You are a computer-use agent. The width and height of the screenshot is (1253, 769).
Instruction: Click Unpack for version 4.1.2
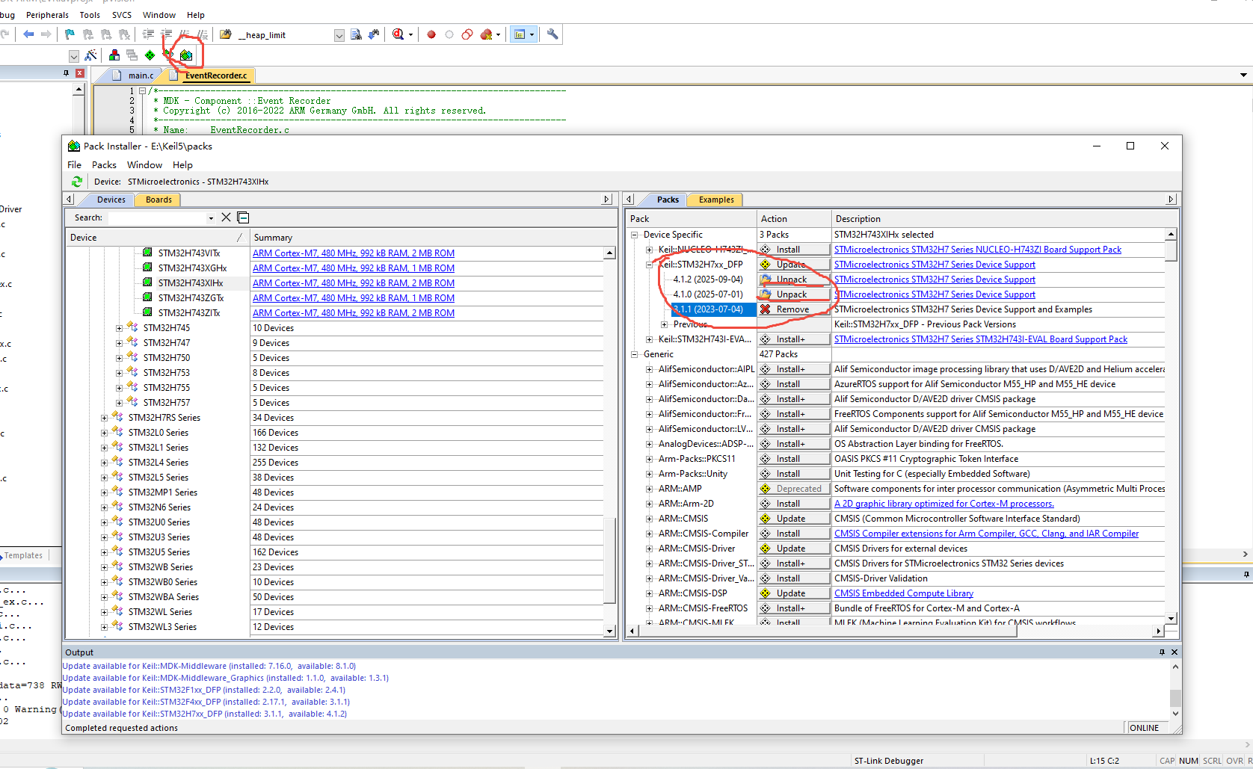794,280
